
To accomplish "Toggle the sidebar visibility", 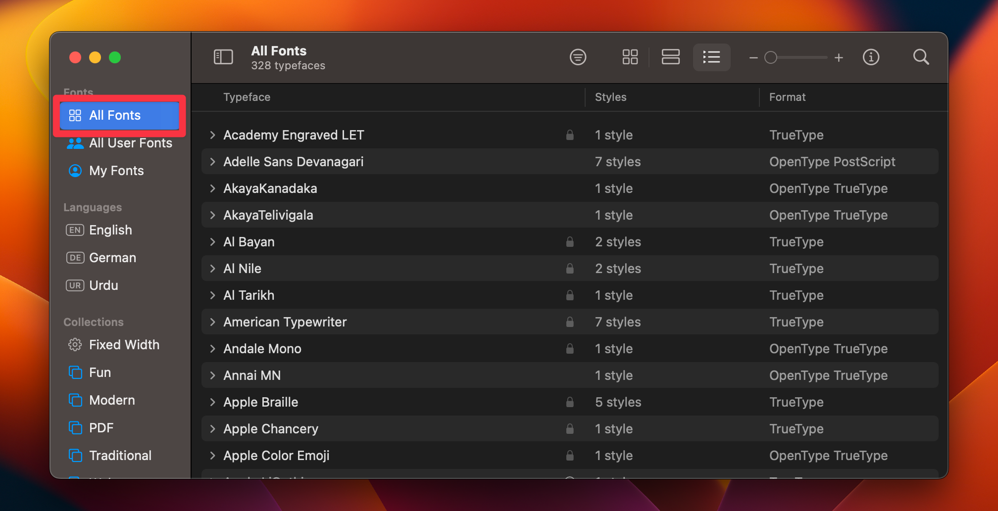I will coord(223,57).
